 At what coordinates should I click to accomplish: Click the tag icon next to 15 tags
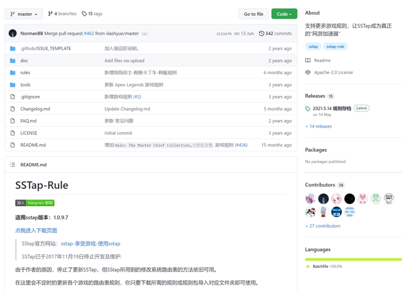pyautogui.click(x=84, y=14)
